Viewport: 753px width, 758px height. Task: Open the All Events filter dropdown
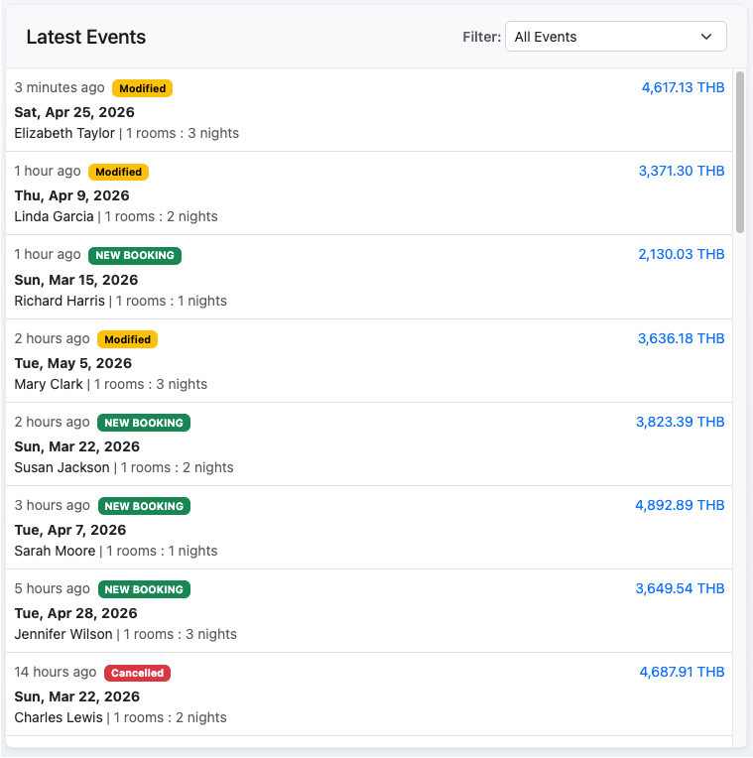coord(615,37)
